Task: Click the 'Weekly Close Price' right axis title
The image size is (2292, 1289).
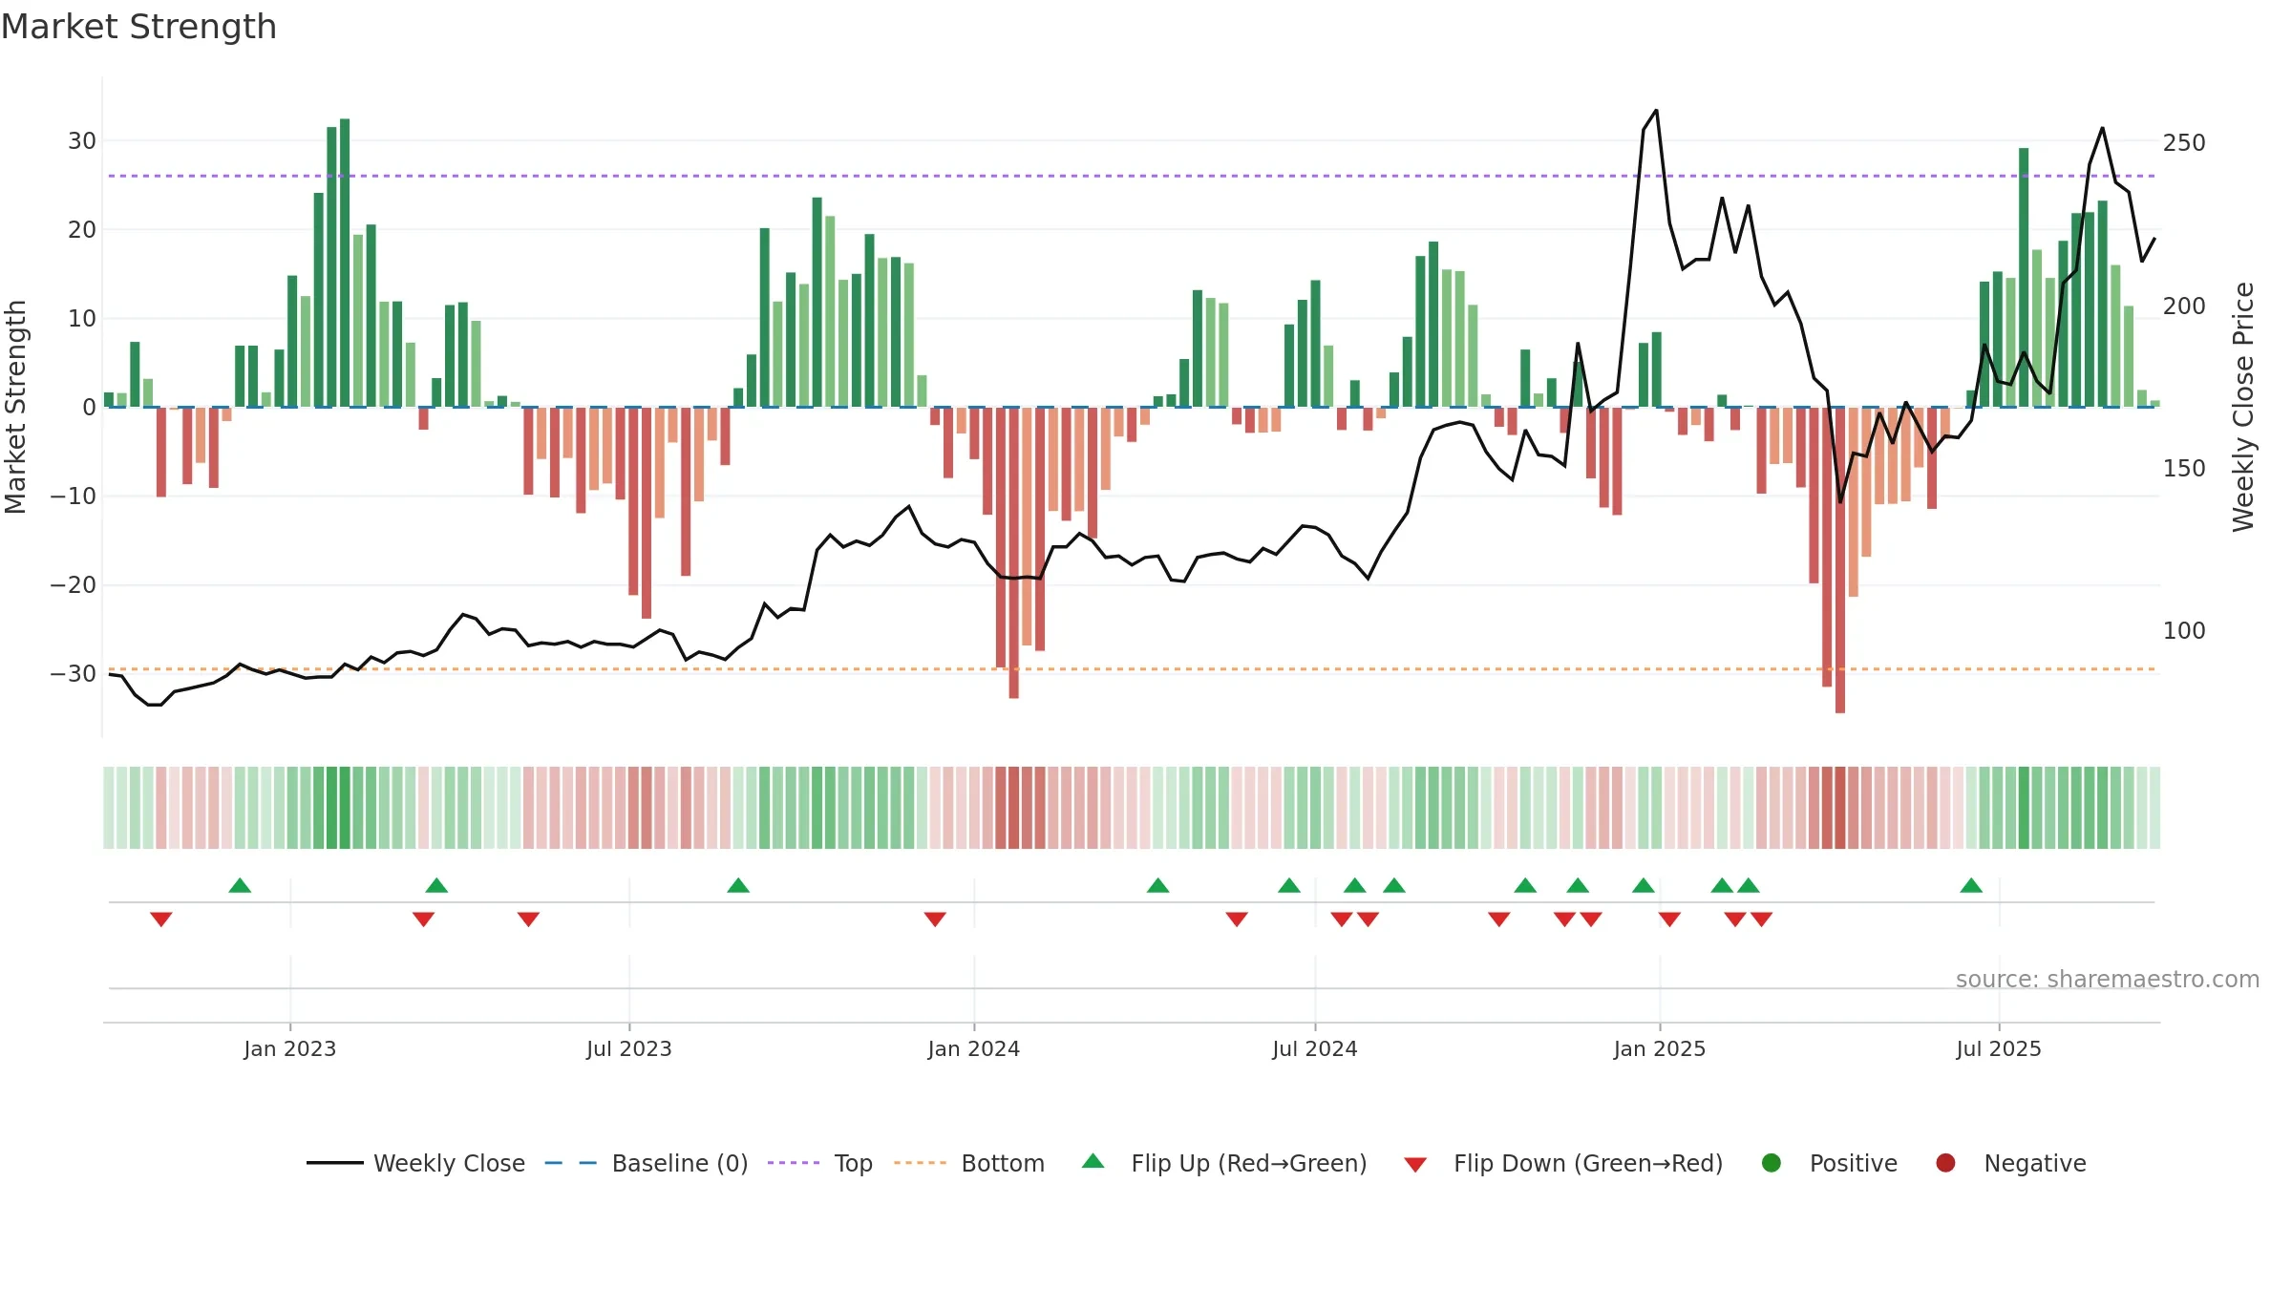Action: click(x=2243, y=407)
